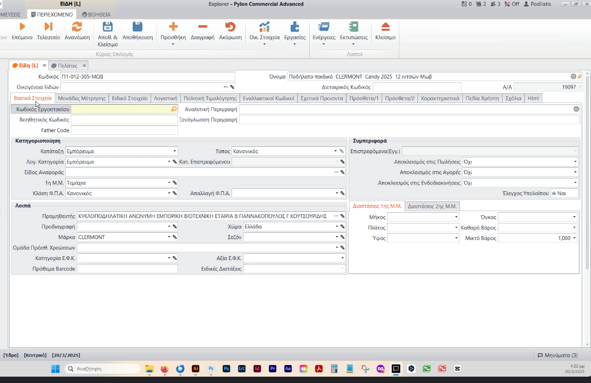Click edit pencil next to Μάρκα field
The height and width of the screenshot is (383, 591).
tap(175, 237)
